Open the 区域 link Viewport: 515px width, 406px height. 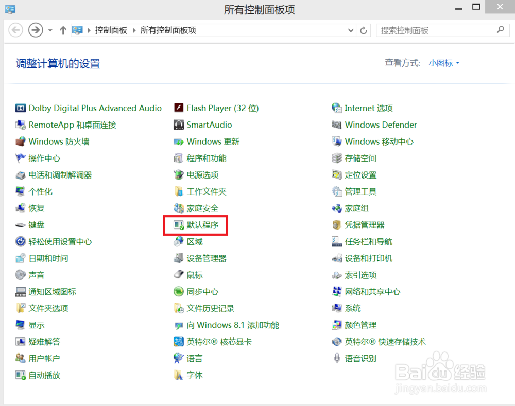tap(195, 241)
